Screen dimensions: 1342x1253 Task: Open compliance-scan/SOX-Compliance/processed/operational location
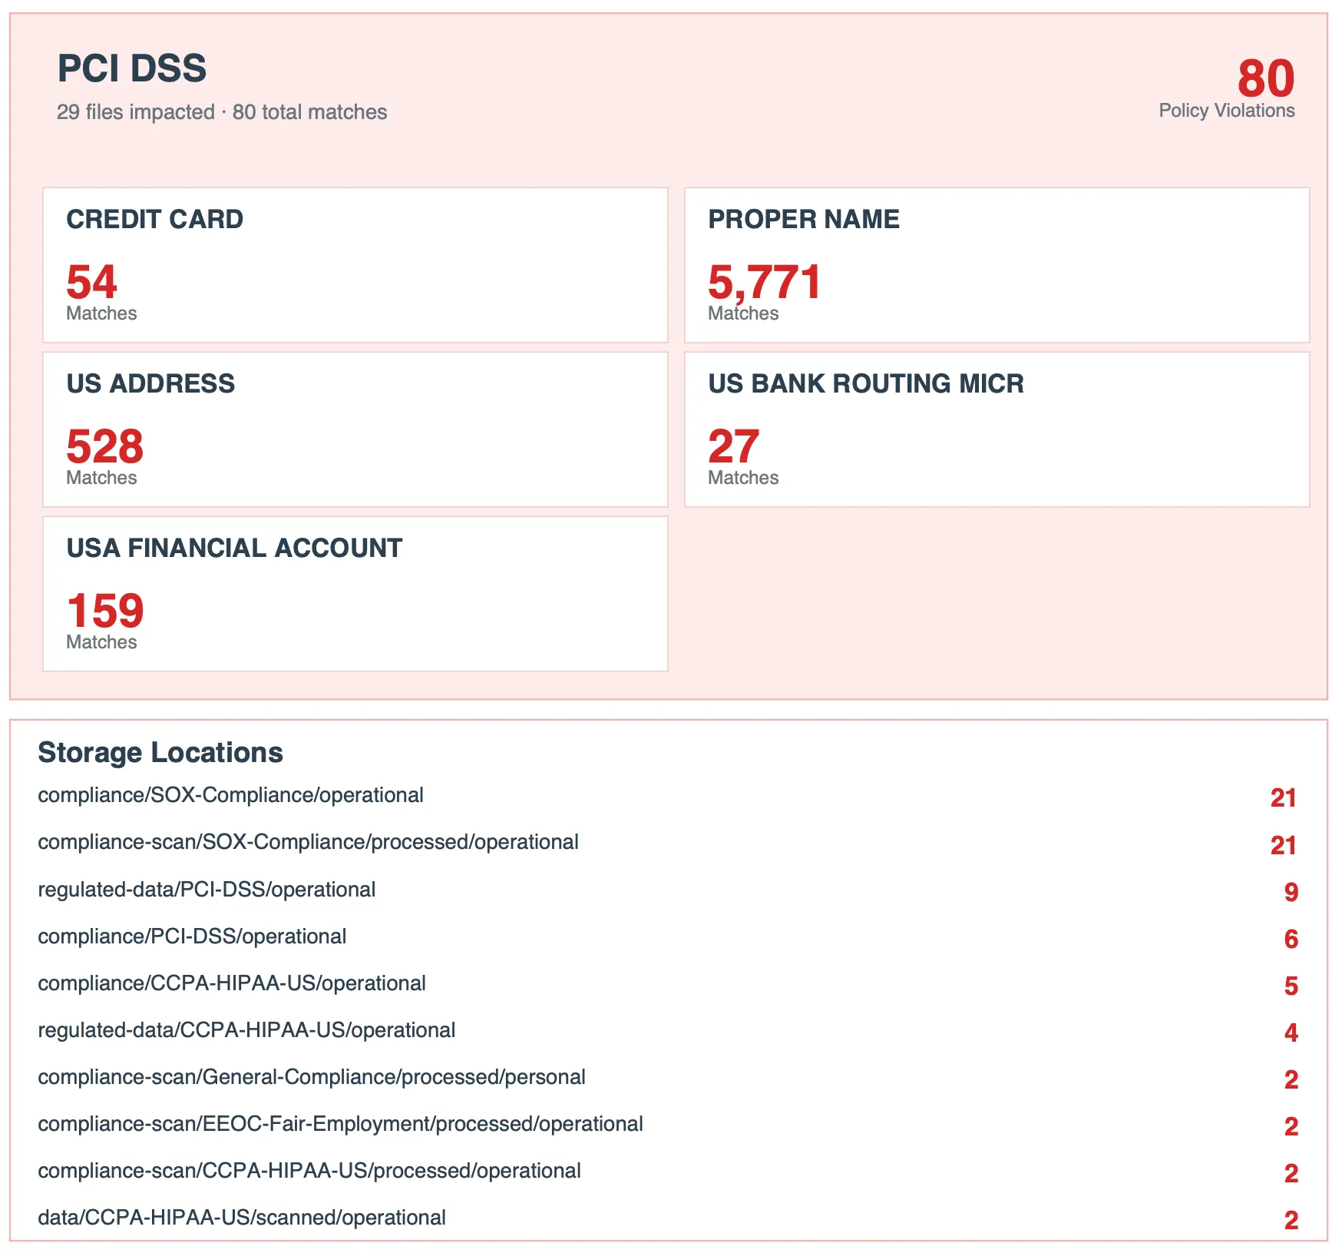[x=308, y=843]
